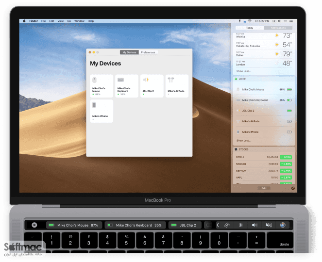Click the London weather row name

240,65
